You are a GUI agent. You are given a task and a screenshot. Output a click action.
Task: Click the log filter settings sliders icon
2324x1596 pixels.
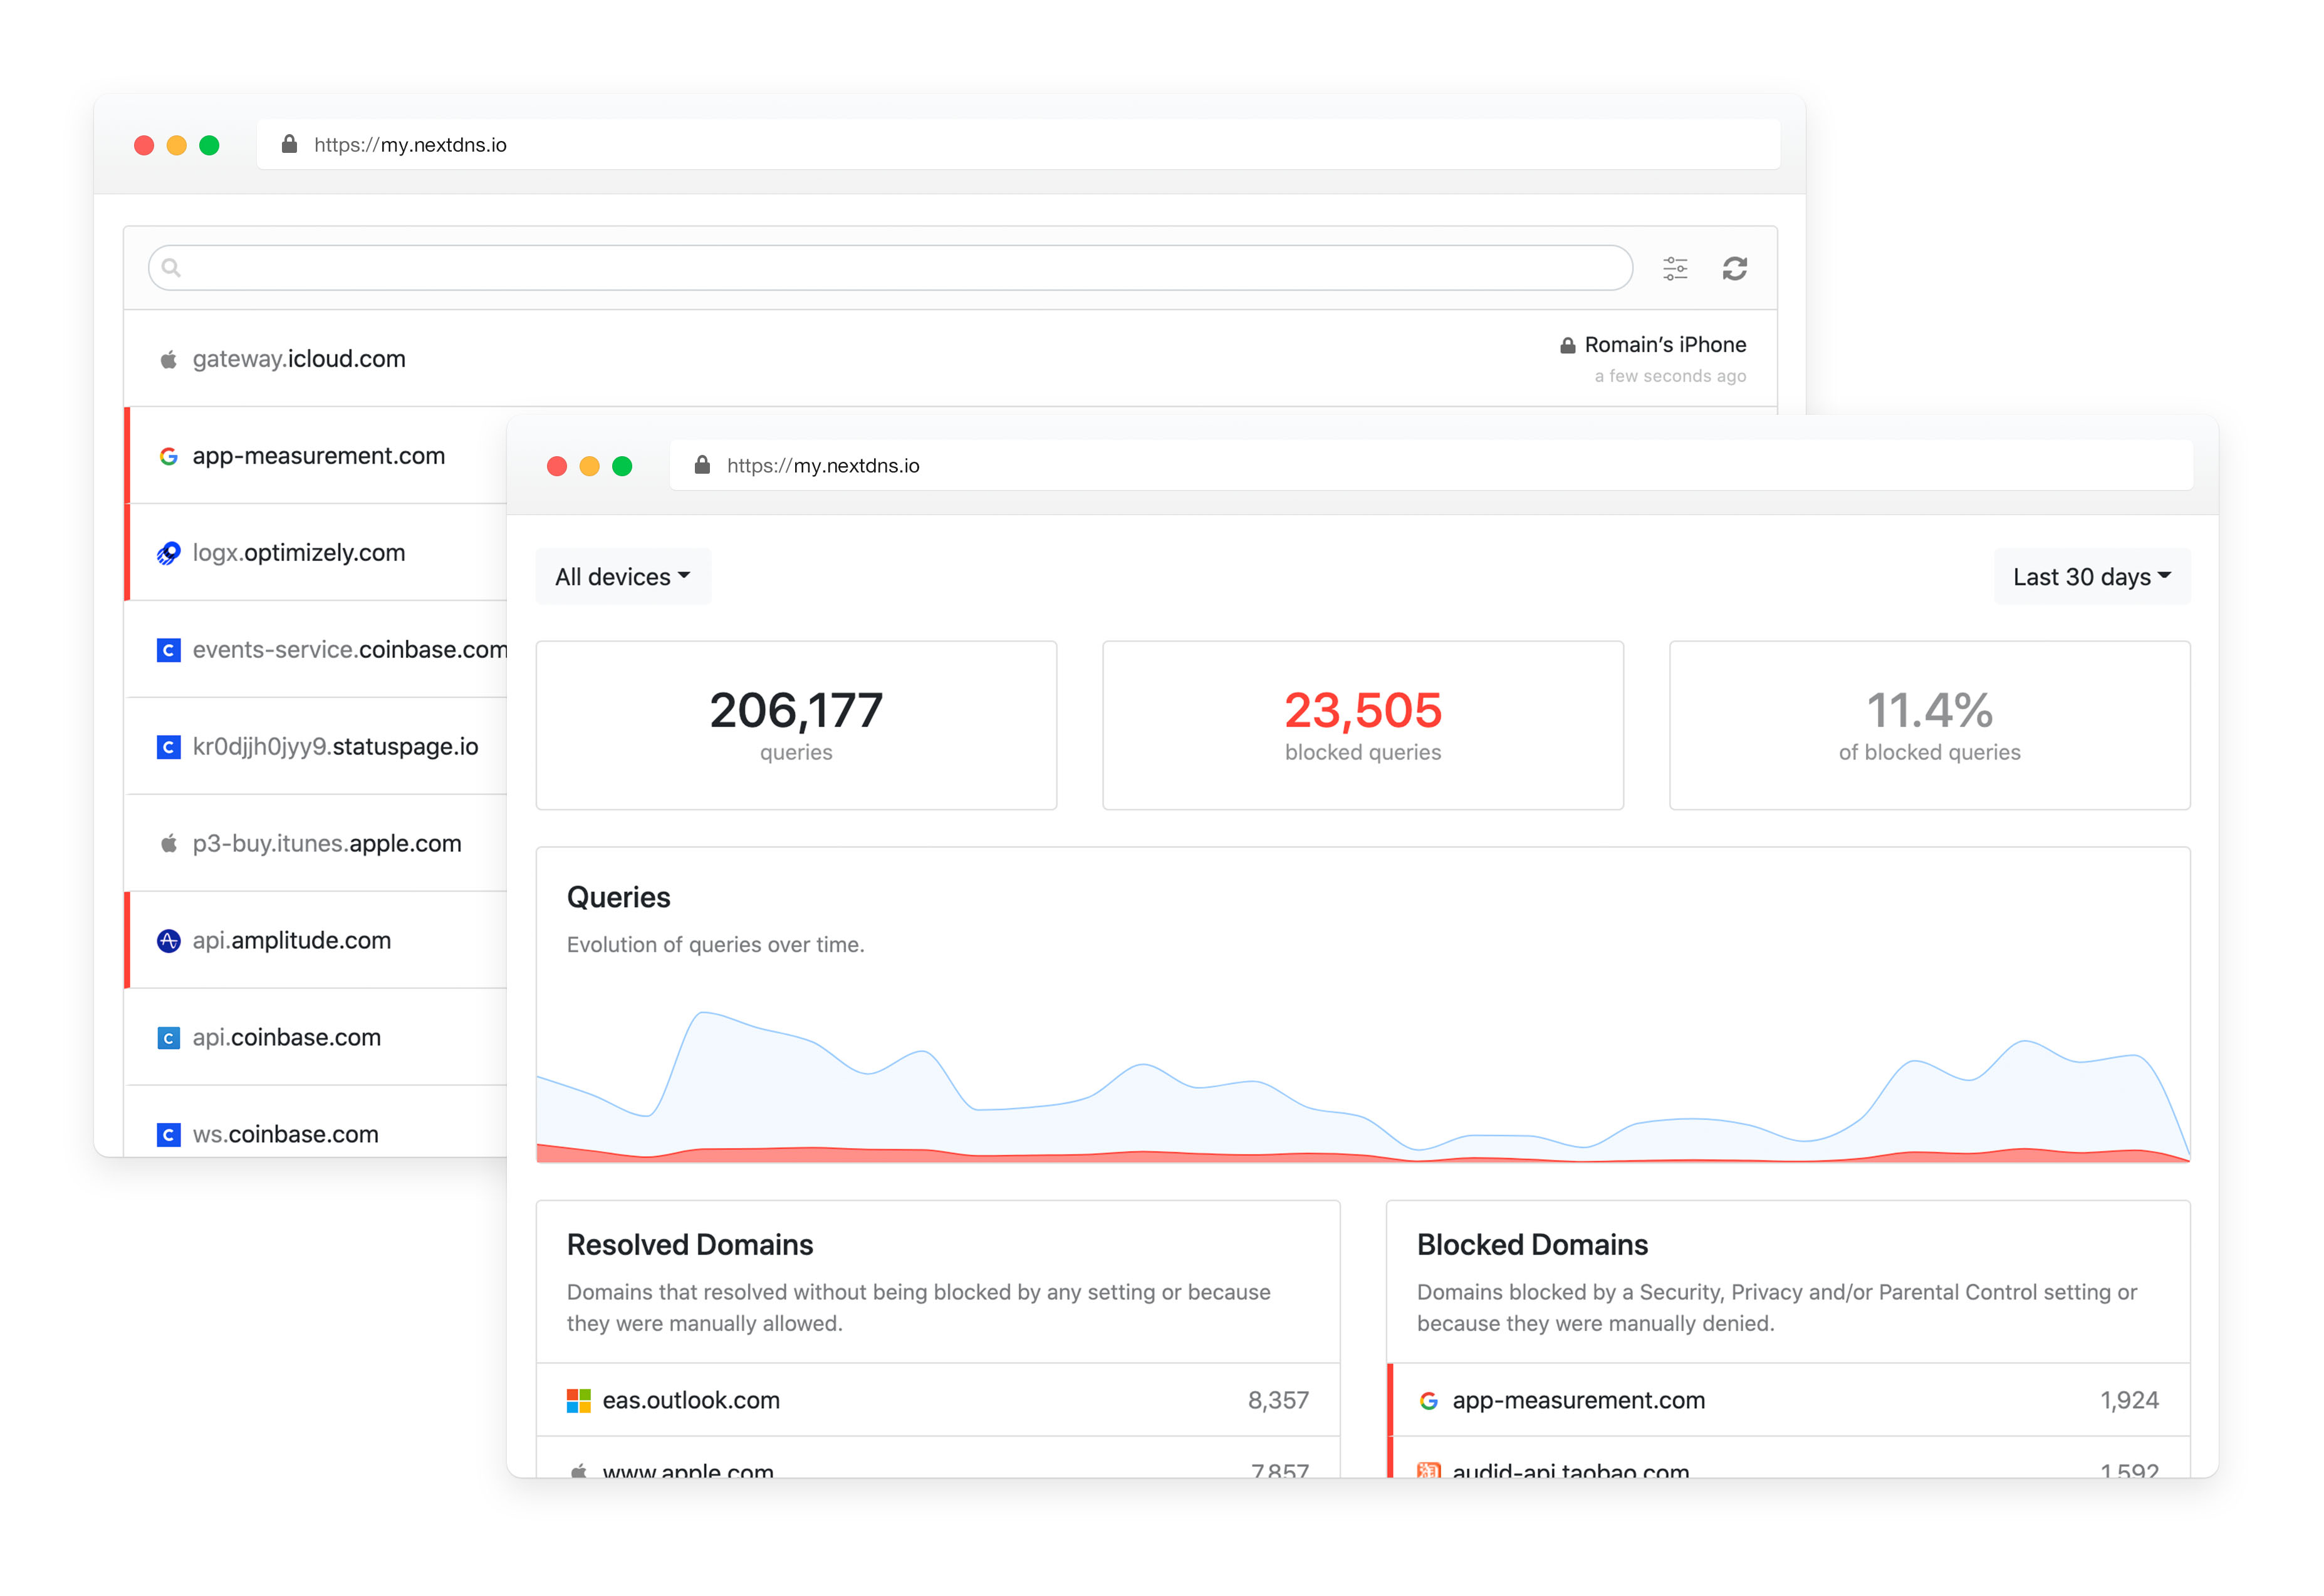1675,268
